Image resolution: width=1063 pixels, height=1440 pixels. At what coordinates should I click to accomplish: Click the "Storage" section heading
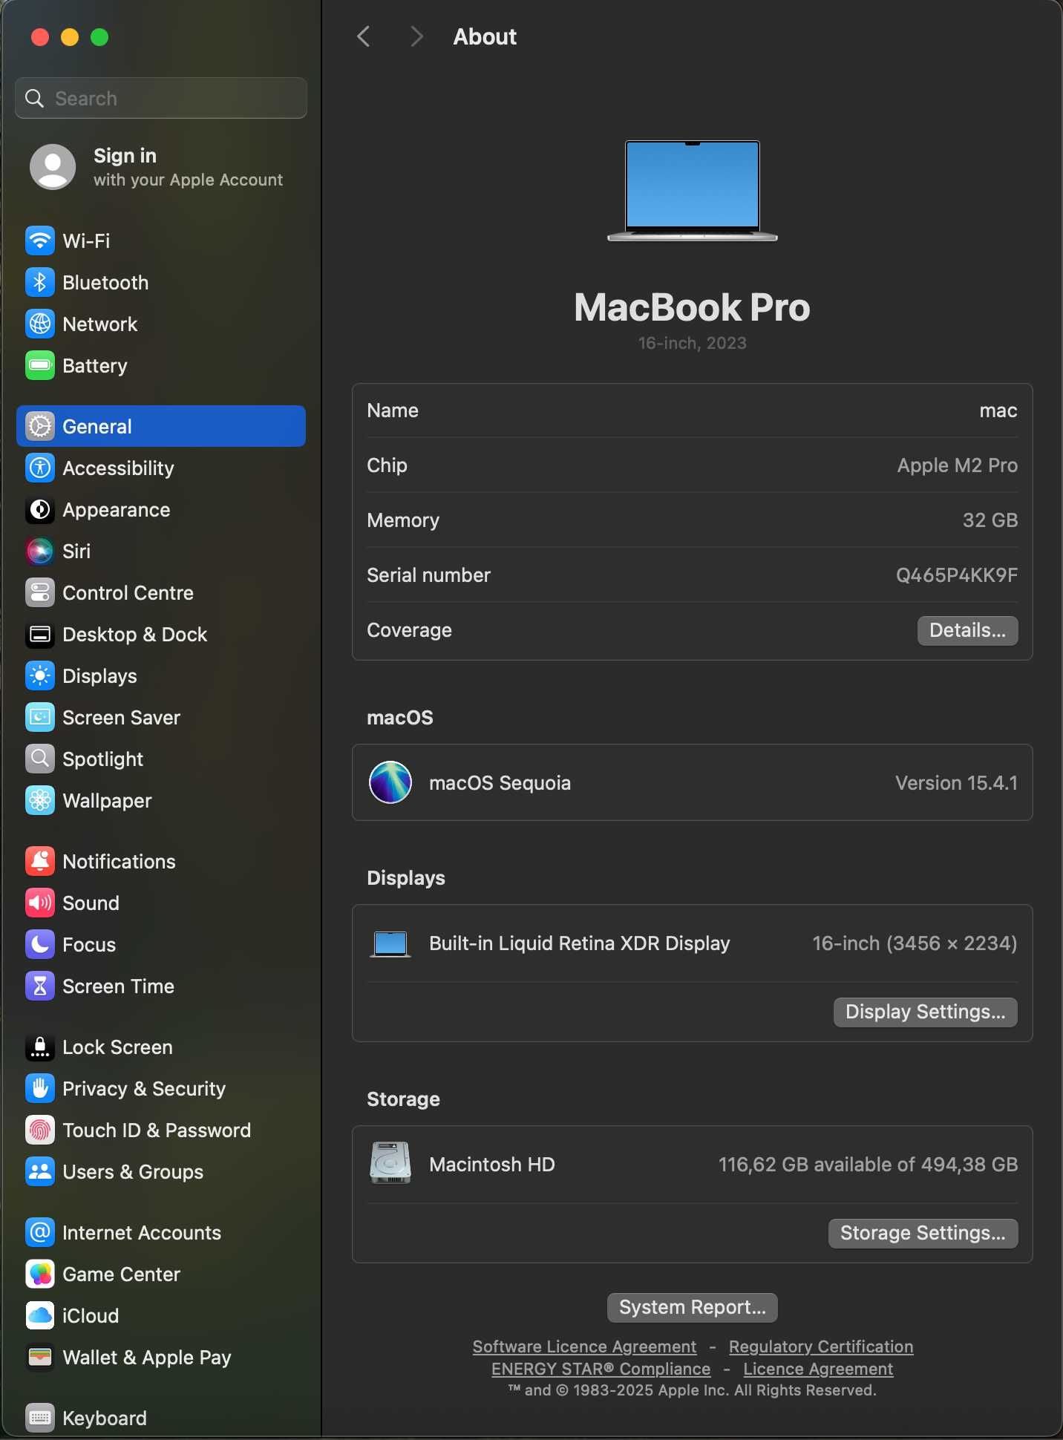[x=403, y=1099]
